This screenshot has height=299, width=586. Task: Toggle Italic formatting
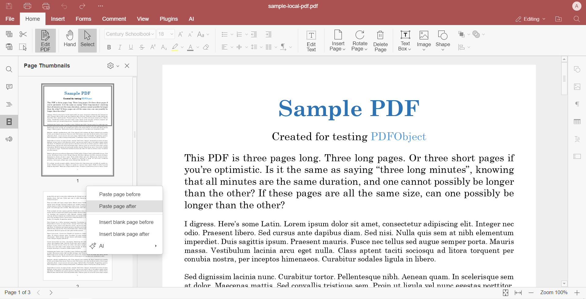pyautogui.click(x=120, y=47)
